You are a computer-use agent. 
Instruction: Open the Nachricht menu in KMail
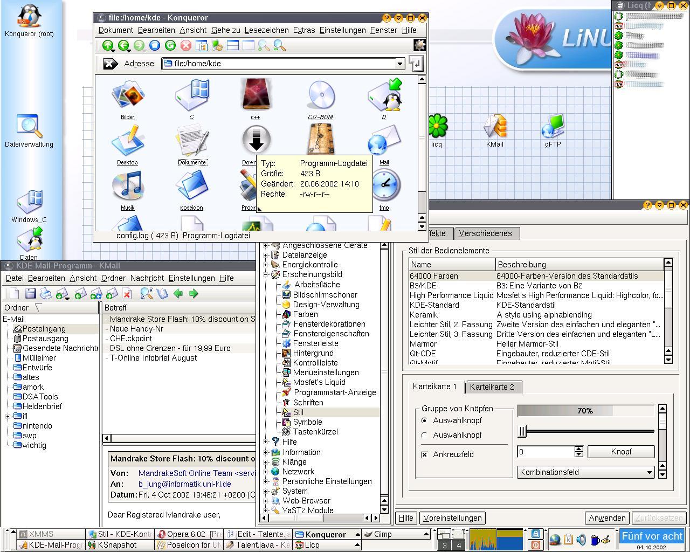147,278
